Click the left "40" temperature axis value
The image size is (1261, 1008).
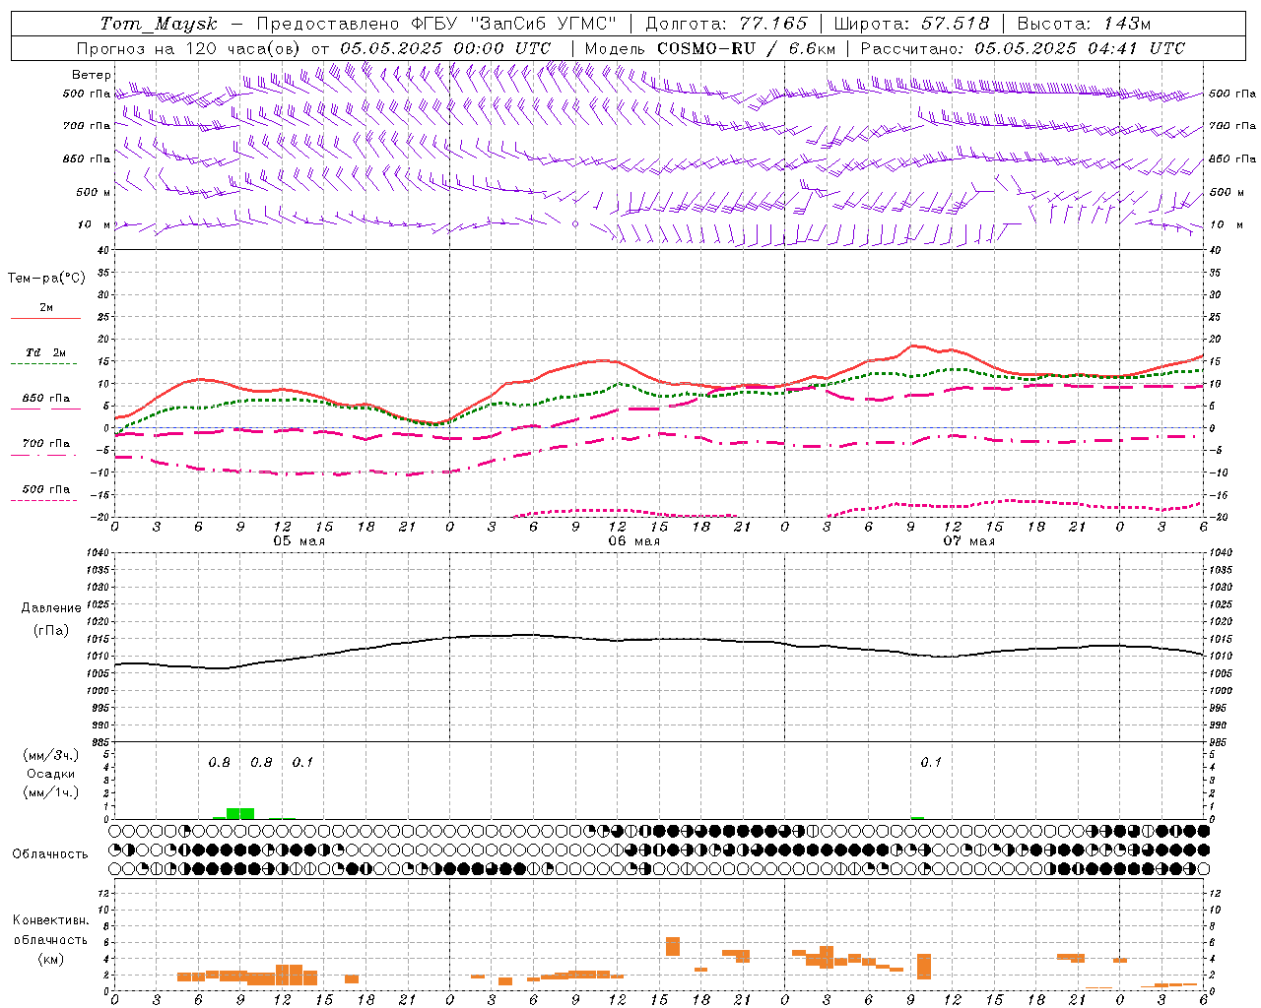click(102, 251)
